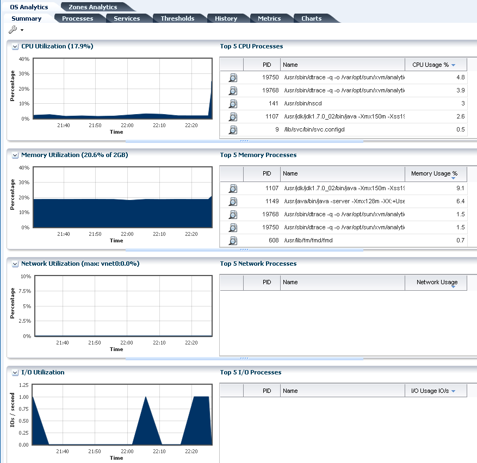This screenshot has width=477, height=463.
Task: Open the History tab
Action: pos(226,18)
